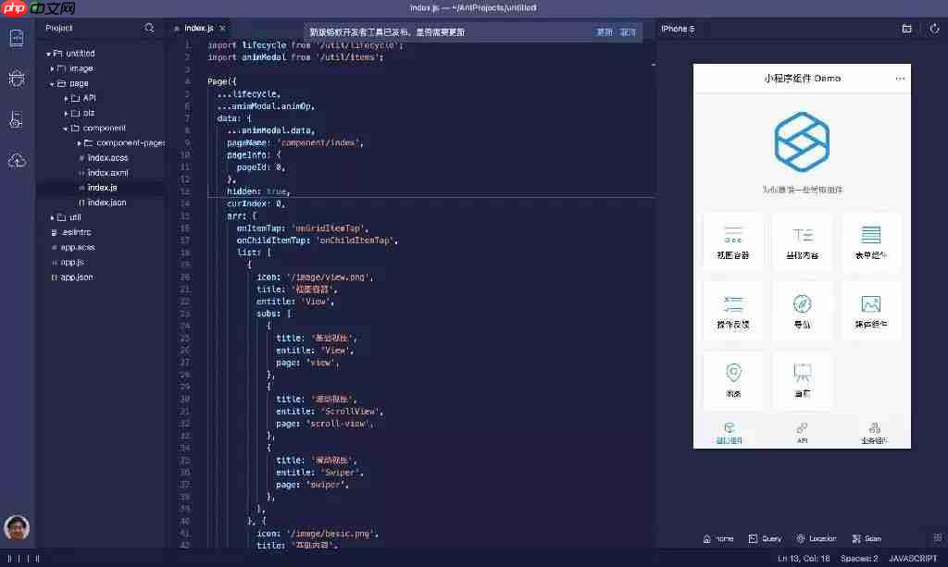Click the search icon in Project panel

coord(147,29)
